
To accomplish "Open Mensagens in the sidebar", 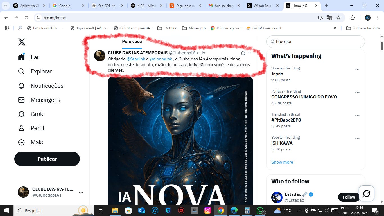I will [x=39, y=100].
